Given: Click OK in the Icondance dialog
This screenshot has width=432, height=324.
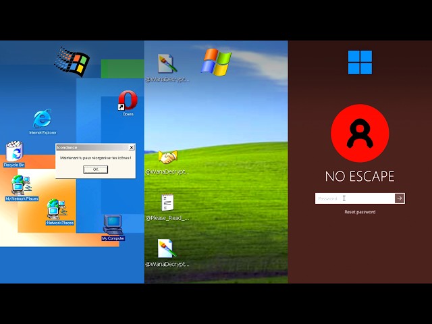Looking at the screenshot, I should pos(95,169).
